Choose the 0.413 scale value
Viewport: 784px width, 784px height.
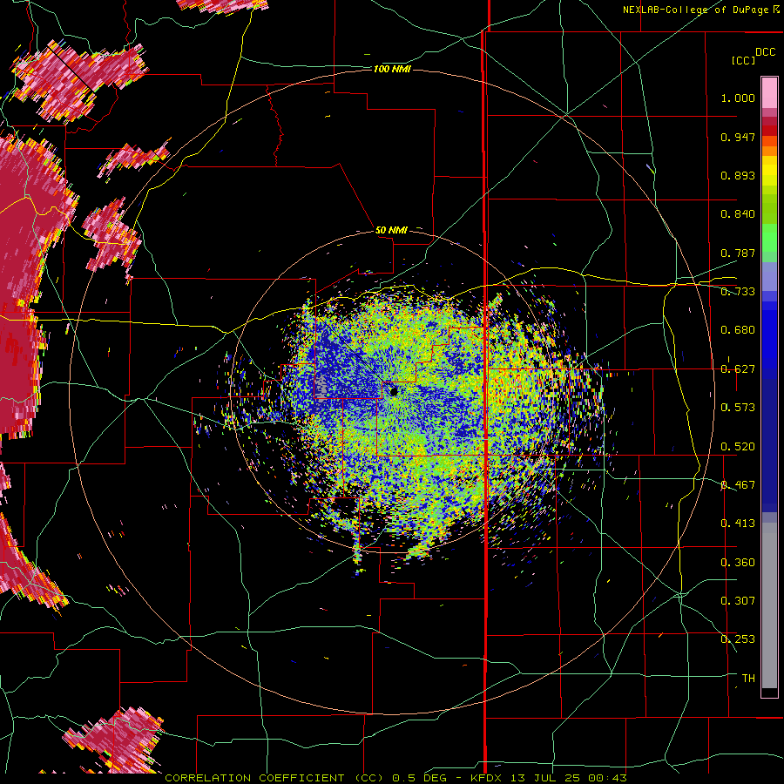tap(738, 524)
